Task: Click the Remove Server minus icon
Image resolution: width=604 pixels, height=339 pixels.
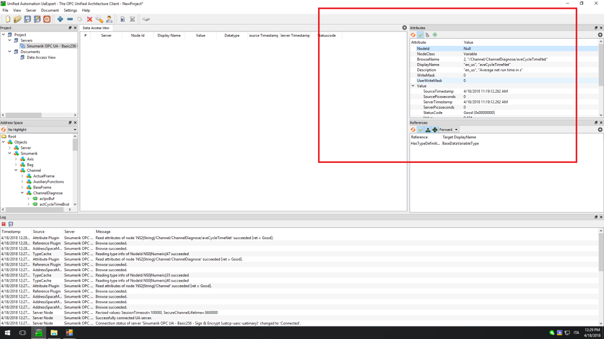Action: pyautogui.click(x=70, y=19)
